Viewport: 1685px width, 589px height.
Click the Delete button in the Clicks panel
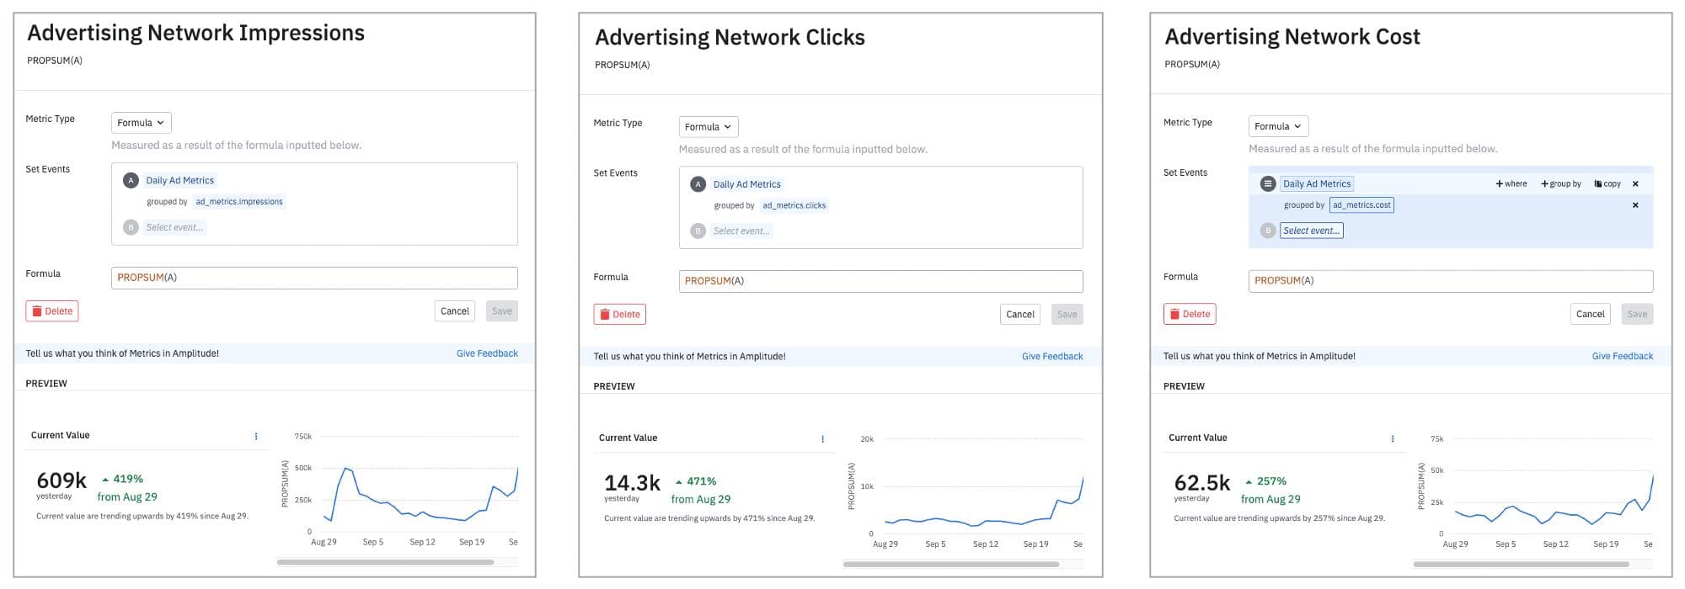click(x=620, y=314)
